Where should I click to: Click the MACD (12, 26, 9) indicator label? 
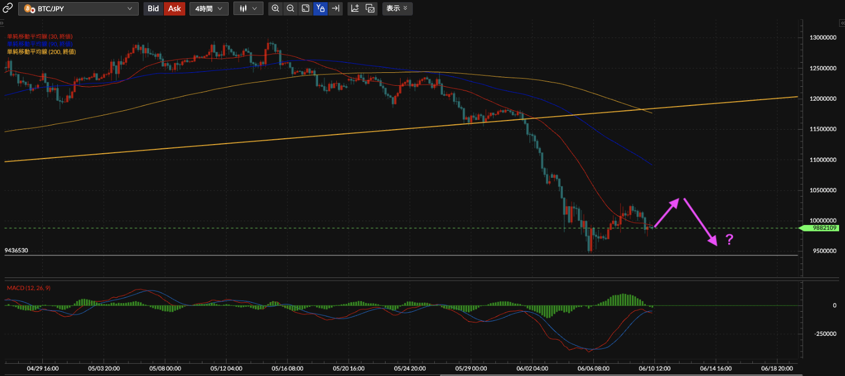(x=29, y=288)
